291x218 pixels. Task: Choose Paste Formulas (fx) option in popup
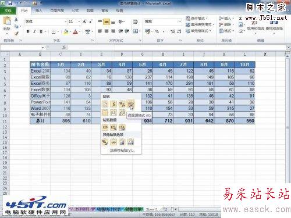113,104
